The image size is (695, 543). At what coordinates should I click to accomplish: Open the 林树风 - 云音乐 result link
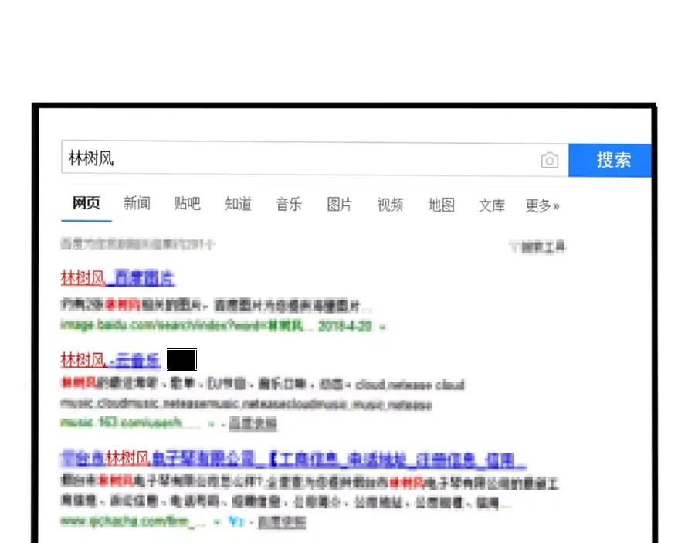[110, 360]
